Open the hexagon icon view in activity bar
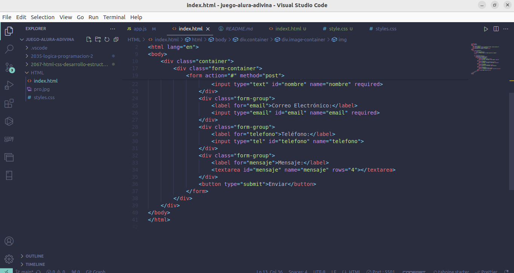This screenshot has height=273, width=514. (x=9, y=121)
